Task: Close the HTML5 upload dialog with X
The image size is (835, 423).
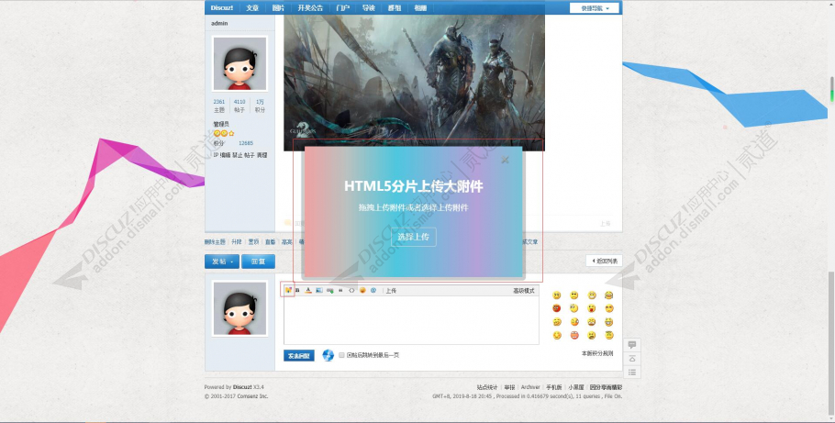Action: click(505, 160)
